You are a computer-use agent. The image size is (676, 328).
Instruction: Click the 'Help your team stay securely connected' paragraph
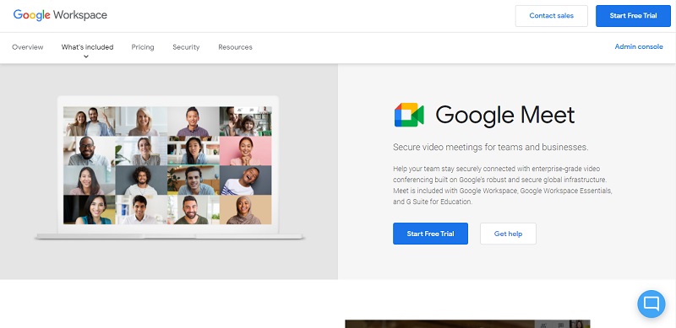pyautogui.click(x=502, y=186)
